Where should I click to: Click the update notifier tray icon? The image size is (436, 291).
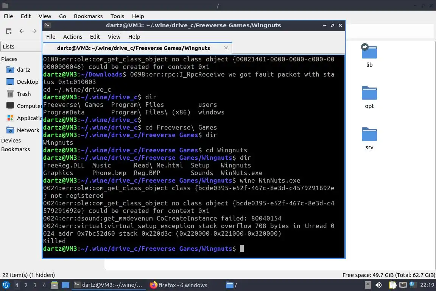(413, 285)
